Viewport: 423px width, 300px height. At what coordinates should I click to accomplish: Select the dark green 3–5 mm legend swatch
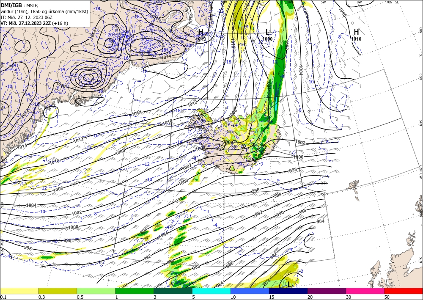coord(173,291)
